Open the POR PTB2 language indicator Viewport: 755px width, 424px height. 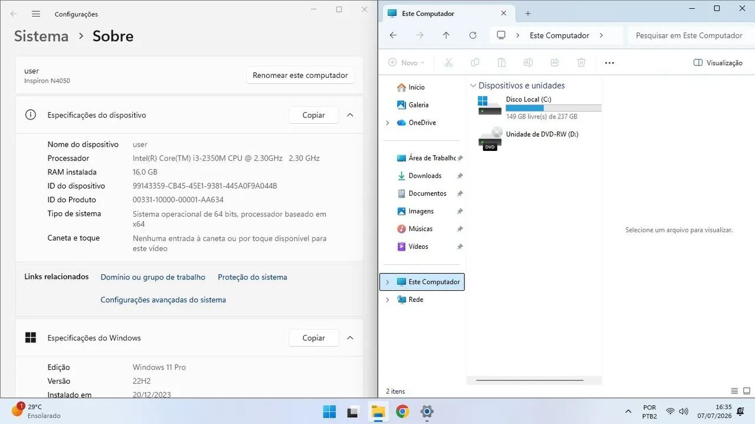(x=649, y=411)
